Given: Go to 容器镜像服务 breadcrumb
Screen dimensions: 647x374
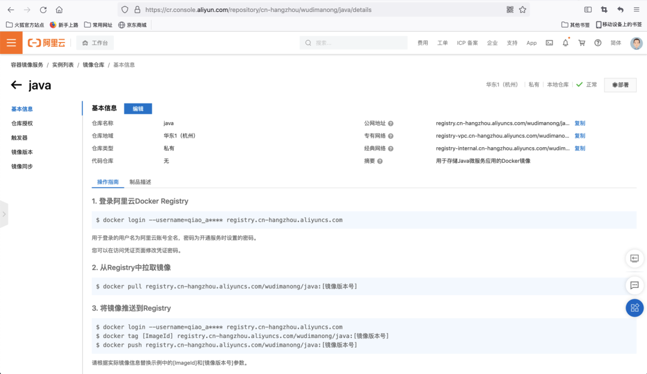Looking at the screenshot, I should [27, 65].
